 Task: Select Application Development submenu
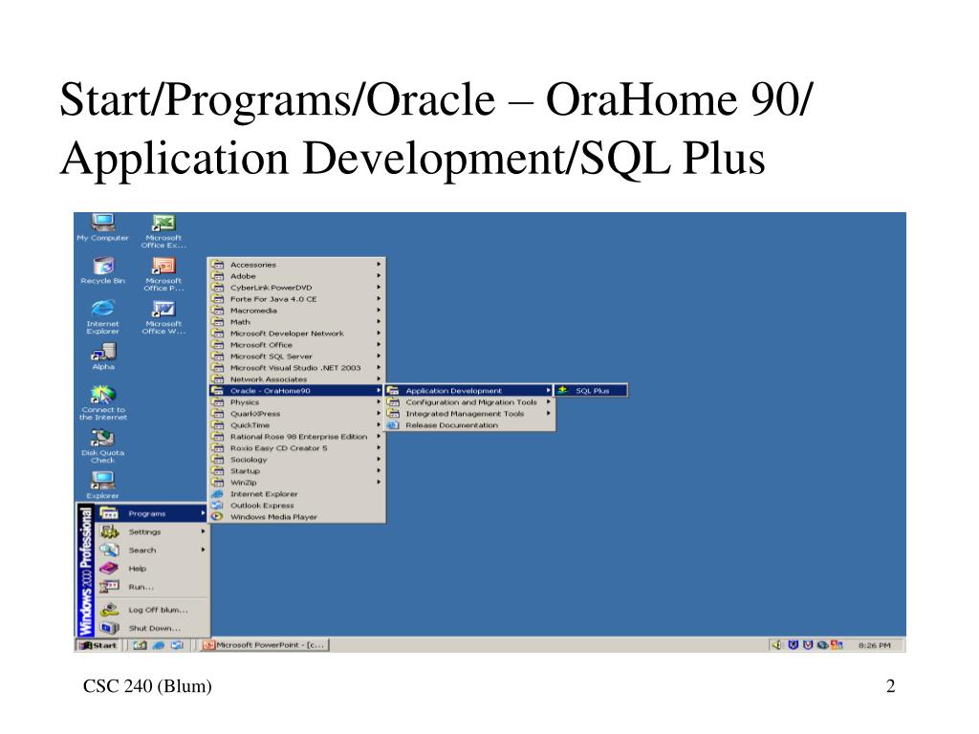coord(469,391)
